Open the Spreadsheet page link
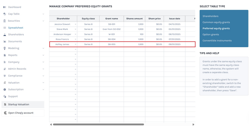The image size is (249, 127). tap(15, 28)
